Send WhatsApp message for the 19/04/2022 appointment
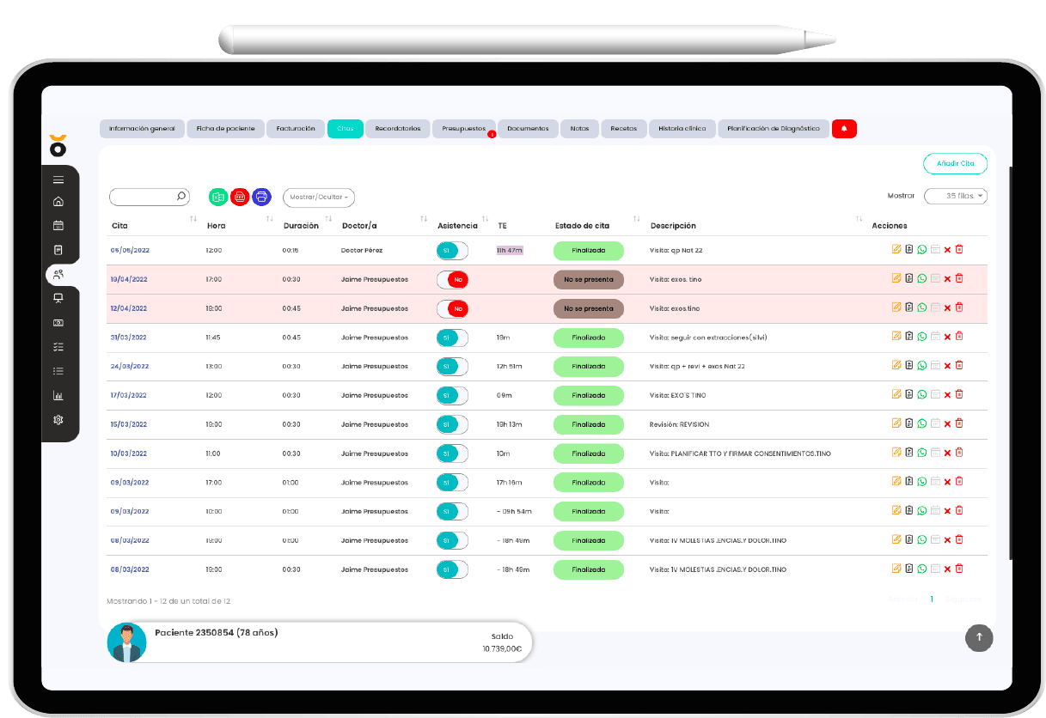 (x=922, y=278)
